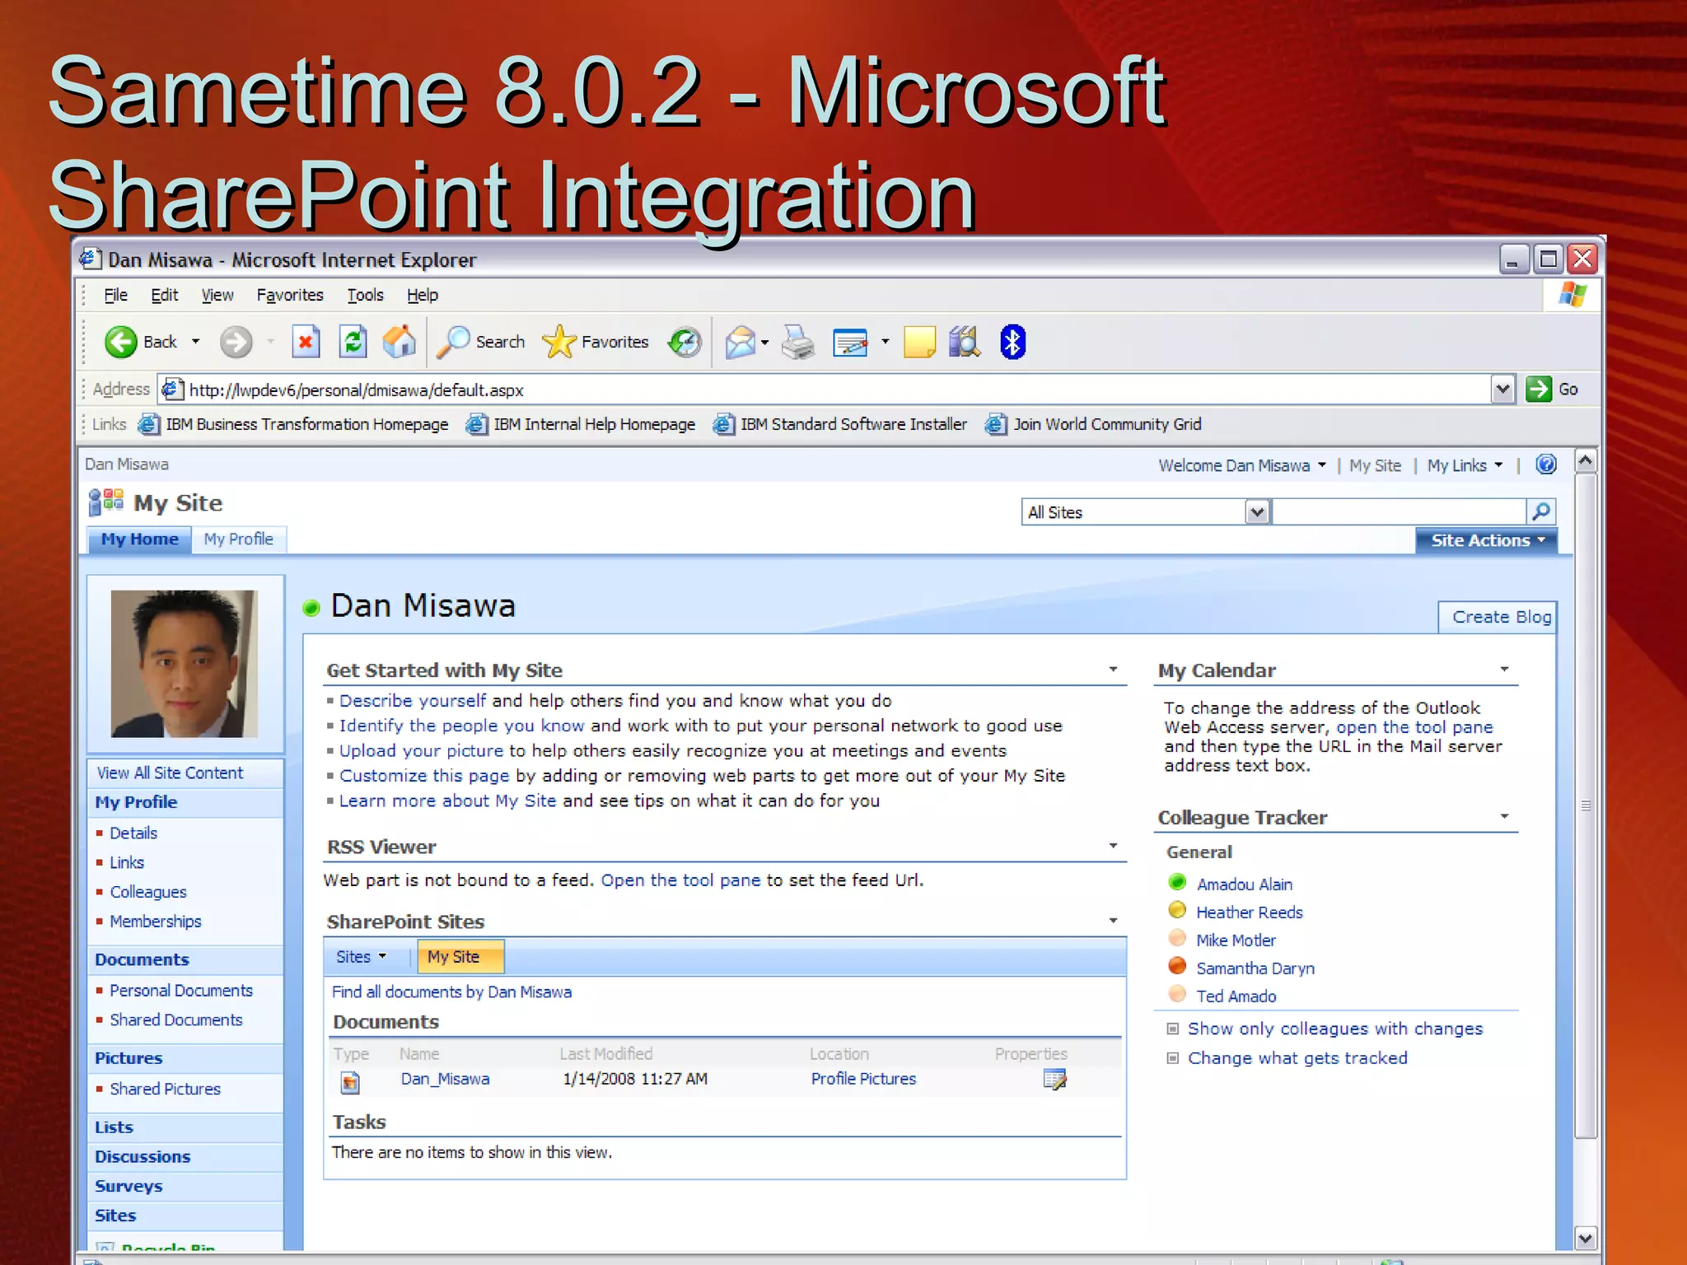
Task: Click the Dan_Misawa file type icon
Action: (350, 1081)
